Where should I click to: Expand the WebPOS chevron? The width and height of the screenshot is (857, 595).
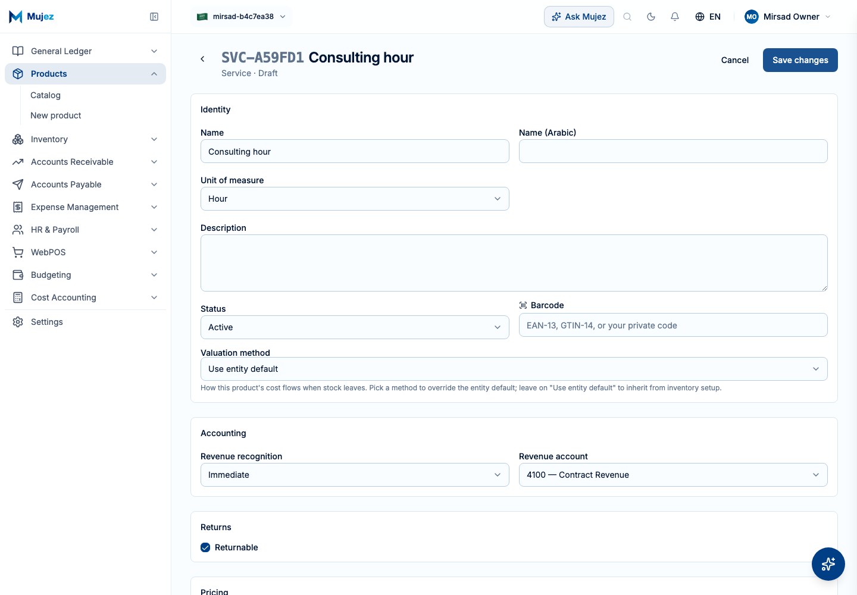click(x=154, y=252)
